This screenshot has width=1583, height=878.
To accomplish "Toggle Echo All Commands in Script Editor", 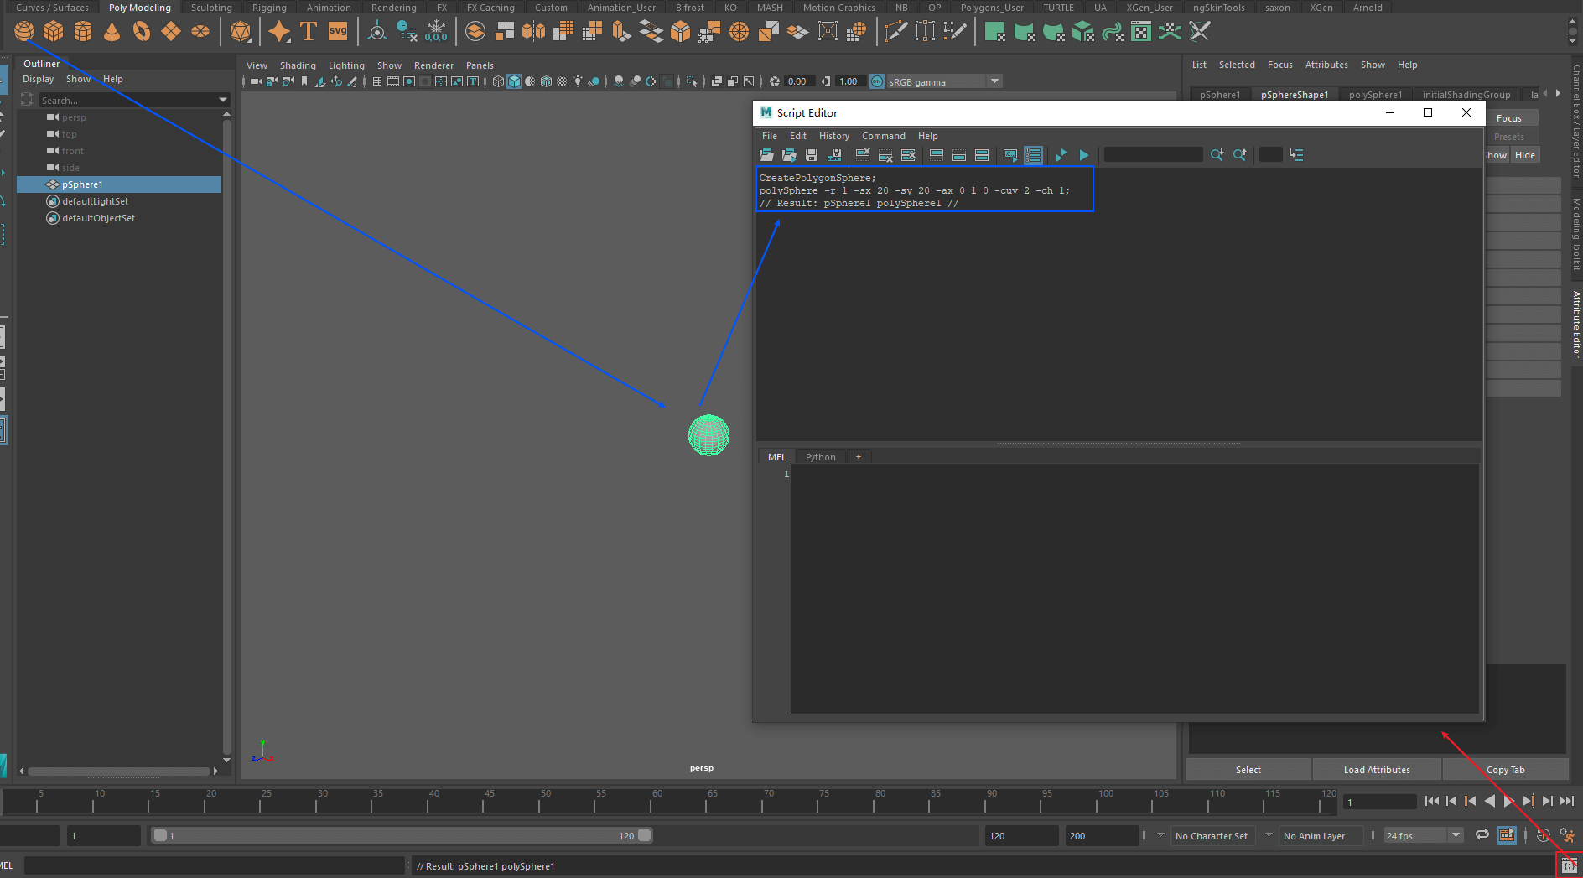I will pos(1010,155).
